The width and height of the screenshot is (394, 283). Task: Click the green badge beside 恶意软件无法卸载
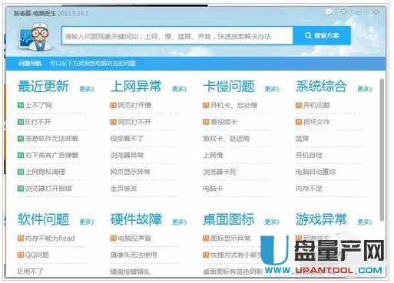pos(21,139)
